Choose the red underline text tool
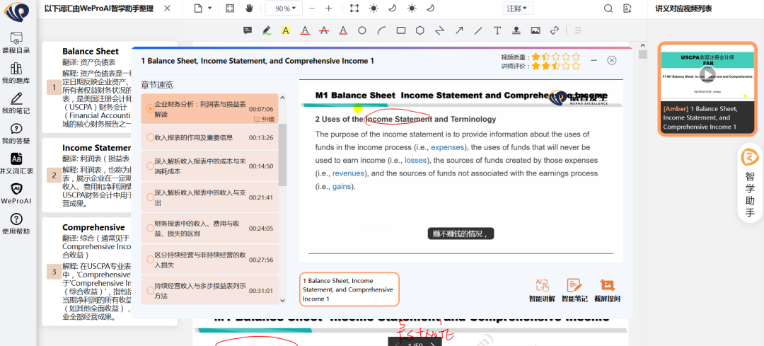Image resolution: width=764 pixels, height=346 pixels. (305, 30)
